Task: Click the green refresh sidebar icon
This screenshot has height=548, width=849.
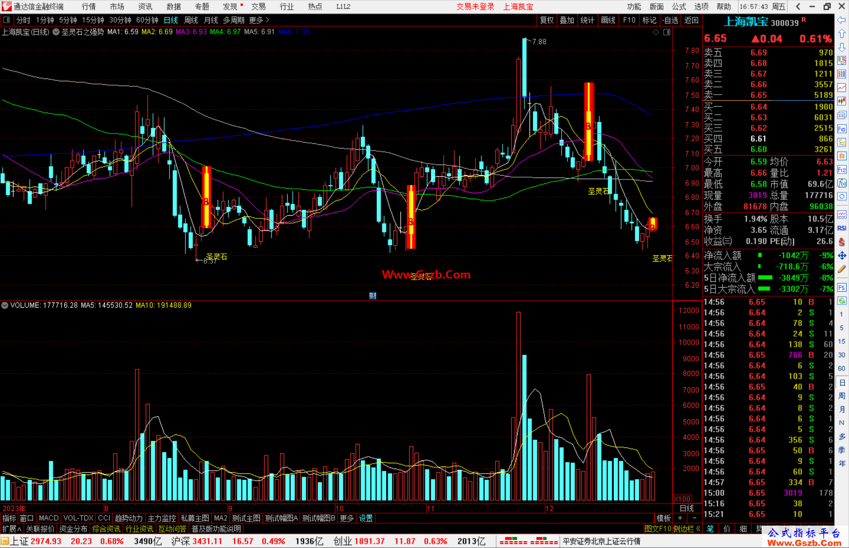Action: pos(842,301)
